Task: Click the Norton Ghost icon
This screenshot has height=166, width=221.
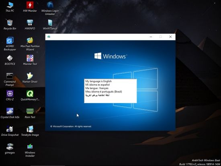Action: (x=30, y=78)
